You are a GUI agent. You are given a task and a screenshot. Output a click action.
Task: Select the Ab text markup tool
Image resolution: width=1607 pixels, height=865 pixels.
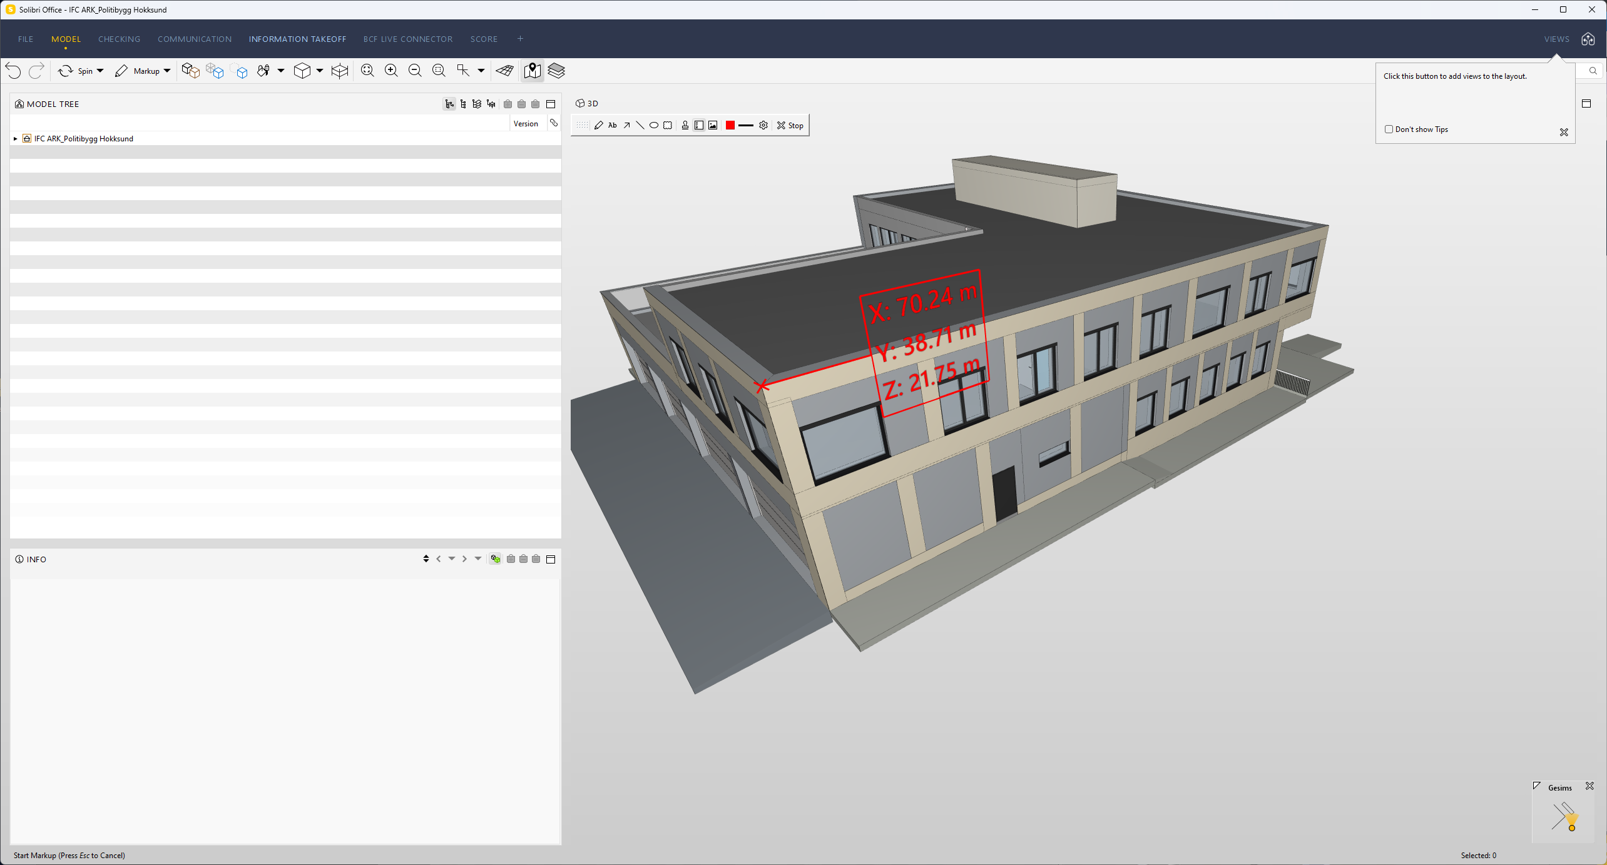(612, 125)
